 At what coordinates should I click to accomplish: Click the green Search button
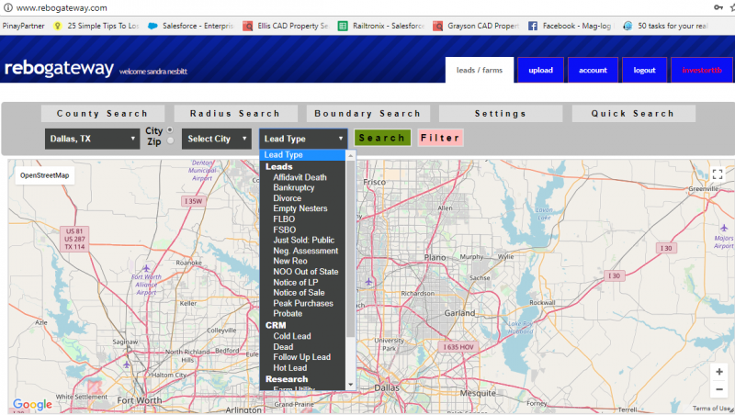click(382, 138)
